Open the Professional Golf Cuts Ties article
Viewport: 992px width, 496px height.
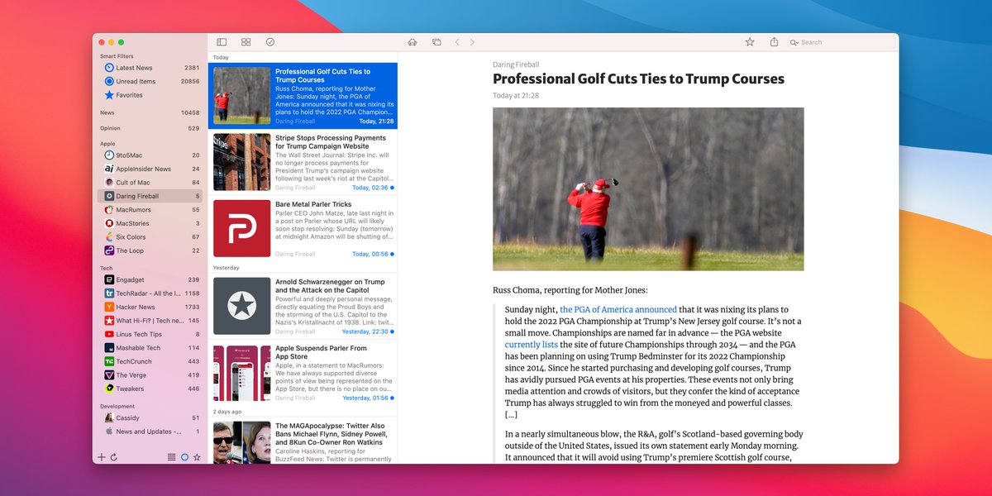tap(303, 96)
